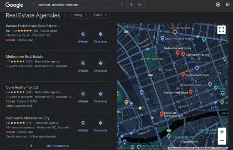The width and height of the screenshot is (233, 150).
Task: Click the 'Online appointments' text under Core Realty
Action: pos(19,106)
